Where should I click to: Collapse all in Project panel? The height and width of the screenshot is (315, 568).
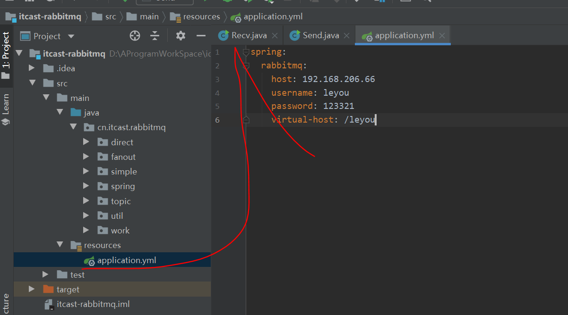155,36
